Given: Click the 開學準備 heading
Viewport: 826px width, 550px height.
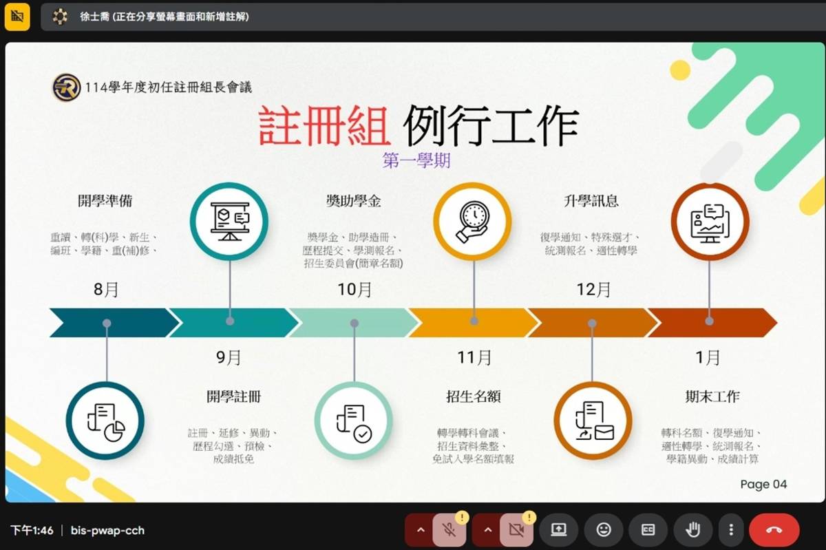Looking at the screenshot, I should [105, 201].
